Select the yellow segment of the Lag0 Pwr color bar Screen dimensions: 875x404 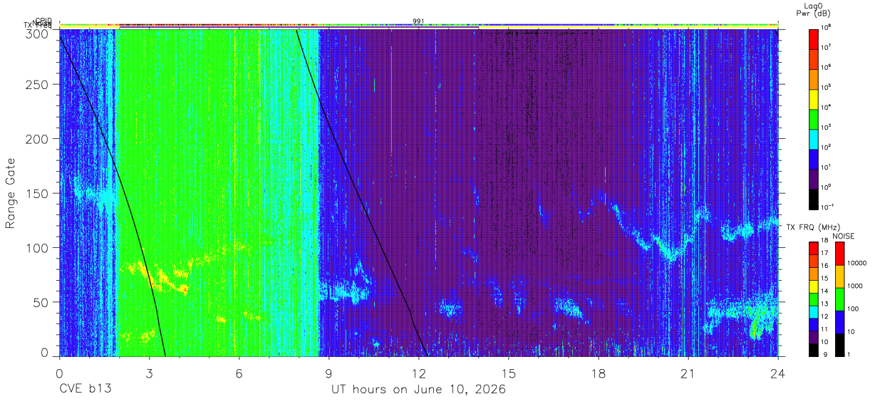click(812, 98)
